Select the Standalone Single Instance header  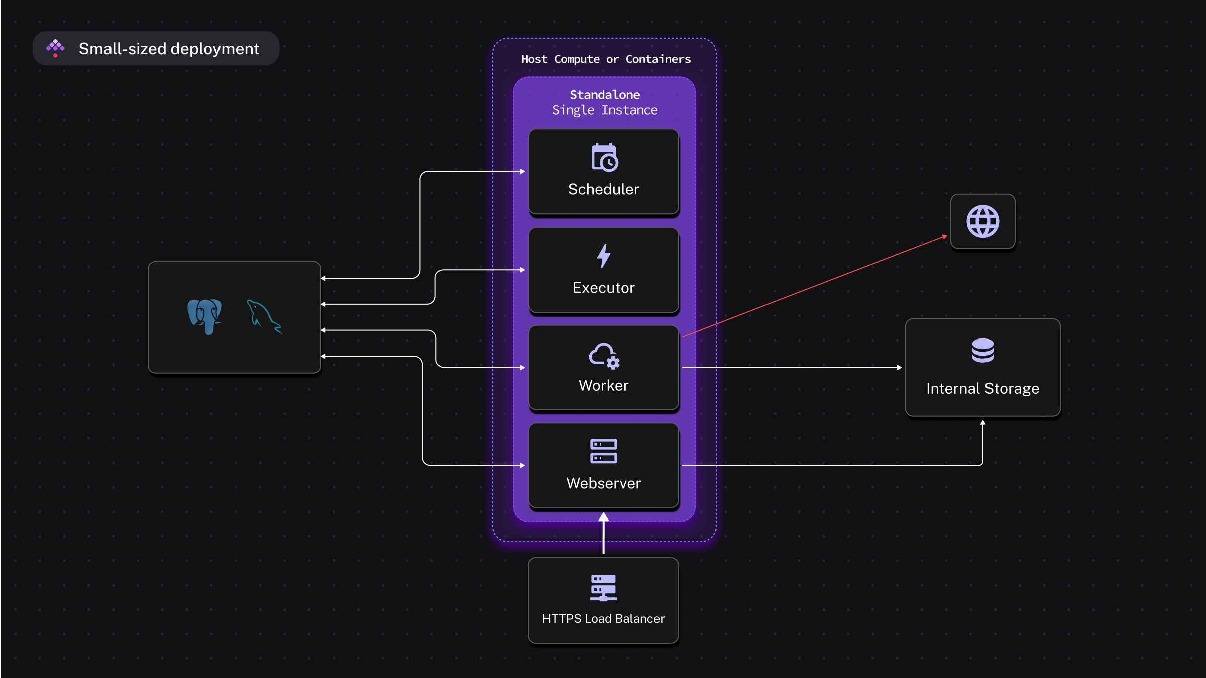604,102
